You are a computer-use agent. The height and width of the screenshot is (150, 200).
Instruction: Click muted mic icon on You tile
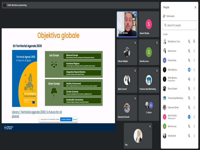150,126
